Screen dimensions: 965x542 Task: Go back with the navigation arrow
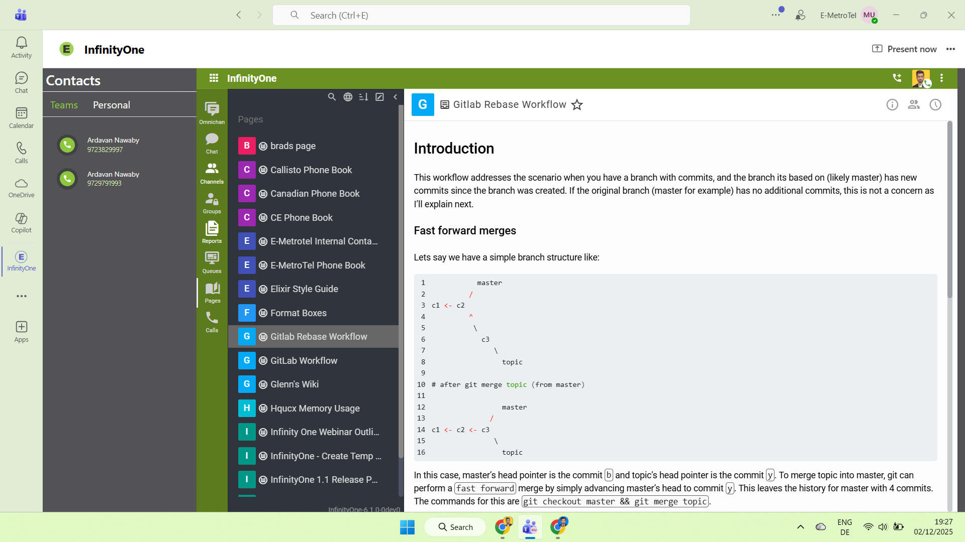pyautogui.click(x=239, y=15)
